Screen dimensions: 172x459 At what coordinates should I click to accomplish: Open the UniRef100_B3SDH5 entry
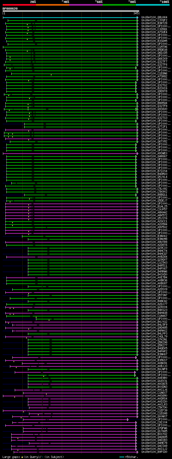[154, 41]
